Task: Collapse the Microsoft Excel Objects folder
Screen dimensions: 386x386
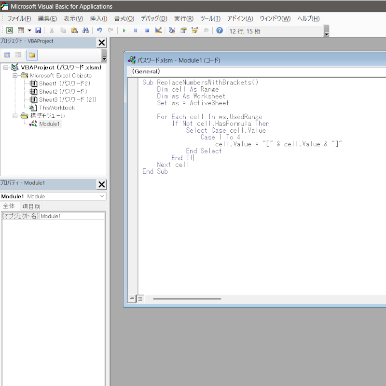Action: (x=15, y=76)
